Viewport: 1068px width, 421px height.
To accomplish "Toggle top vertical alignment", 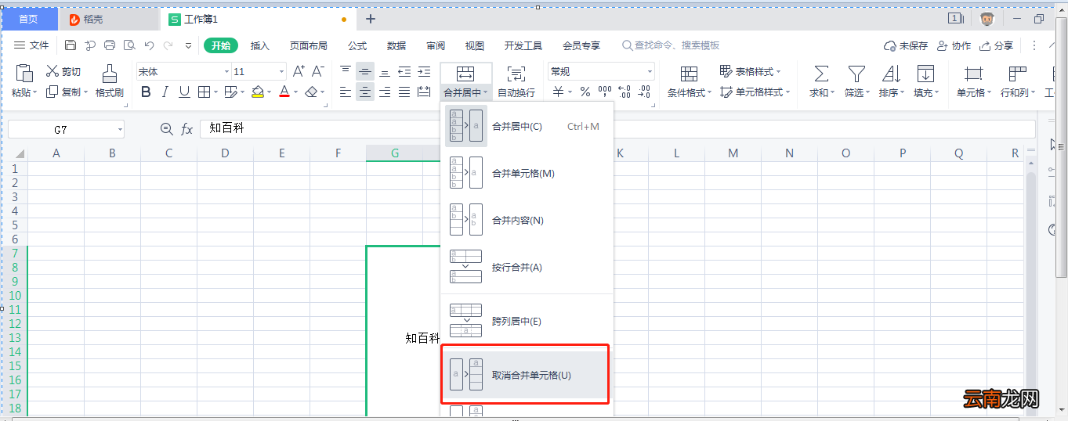I will point(346,71).
